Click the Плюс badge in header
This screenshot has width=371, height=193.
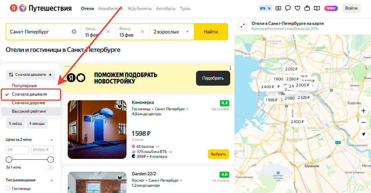pyautogui.click(x=331, y=8)
